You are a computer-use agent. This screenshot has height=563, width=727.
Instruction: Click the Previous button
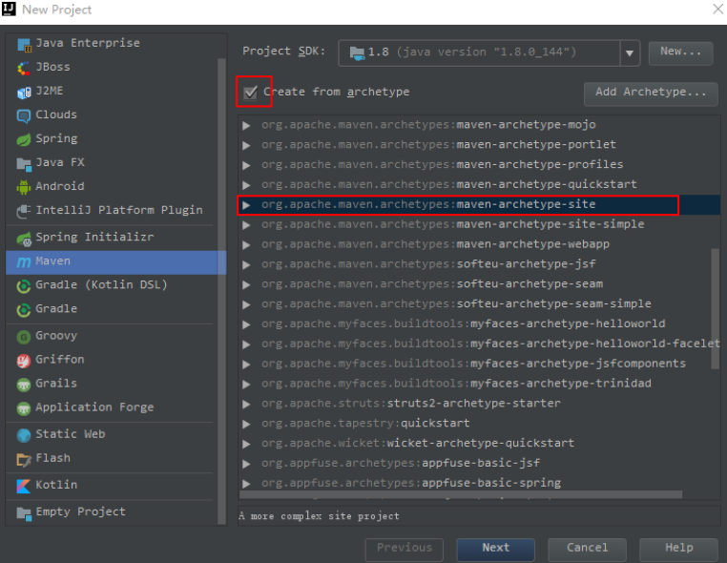pos(405,548)
